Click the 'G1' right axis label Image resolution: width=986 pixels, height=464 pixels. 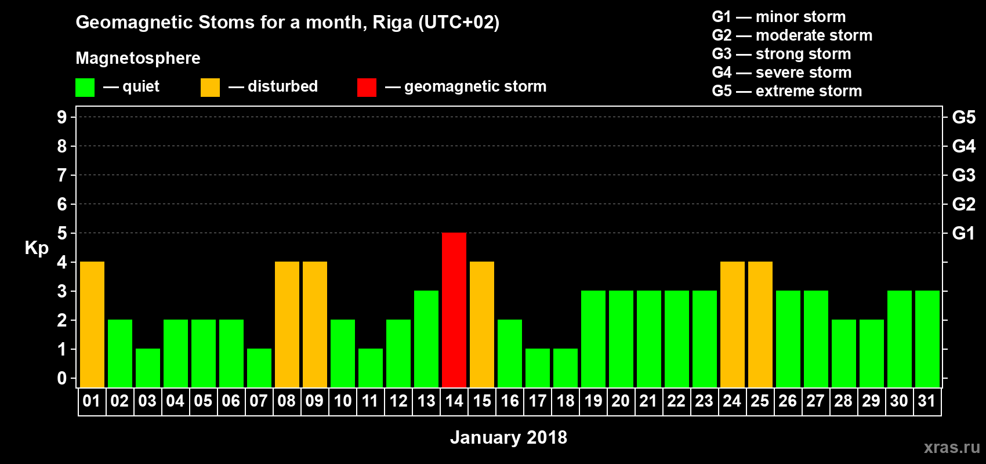tap(963, 233)
